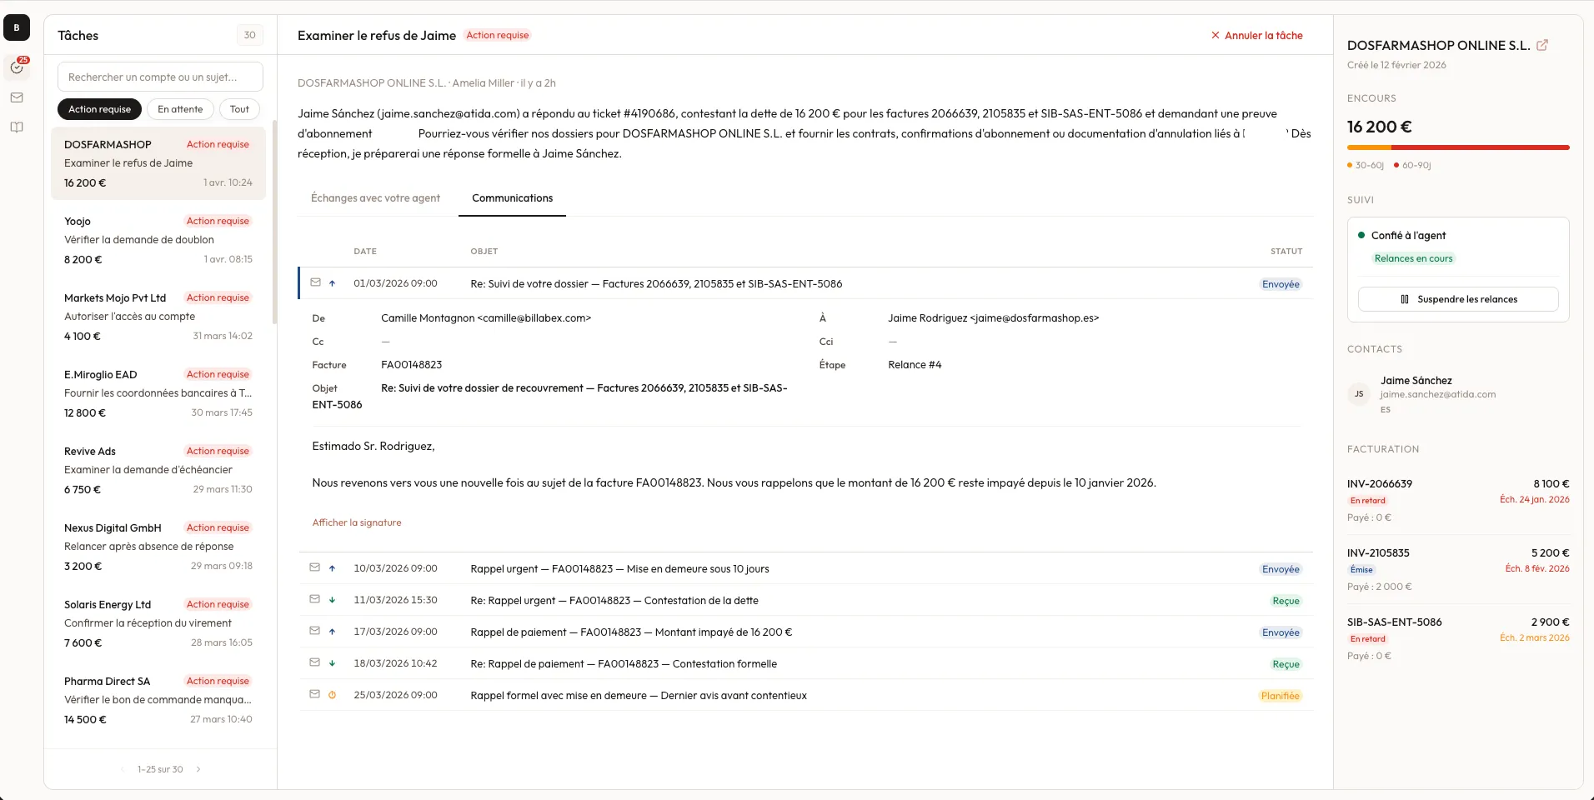Open invoice INV-2066639
1594x800 pixels.
click(1458, 500)
